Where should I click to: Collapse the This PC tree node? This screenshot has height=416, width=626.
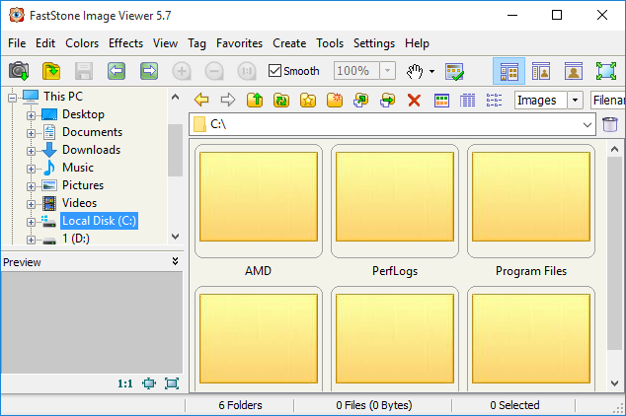pyautogui.click(x=13, y=98)
